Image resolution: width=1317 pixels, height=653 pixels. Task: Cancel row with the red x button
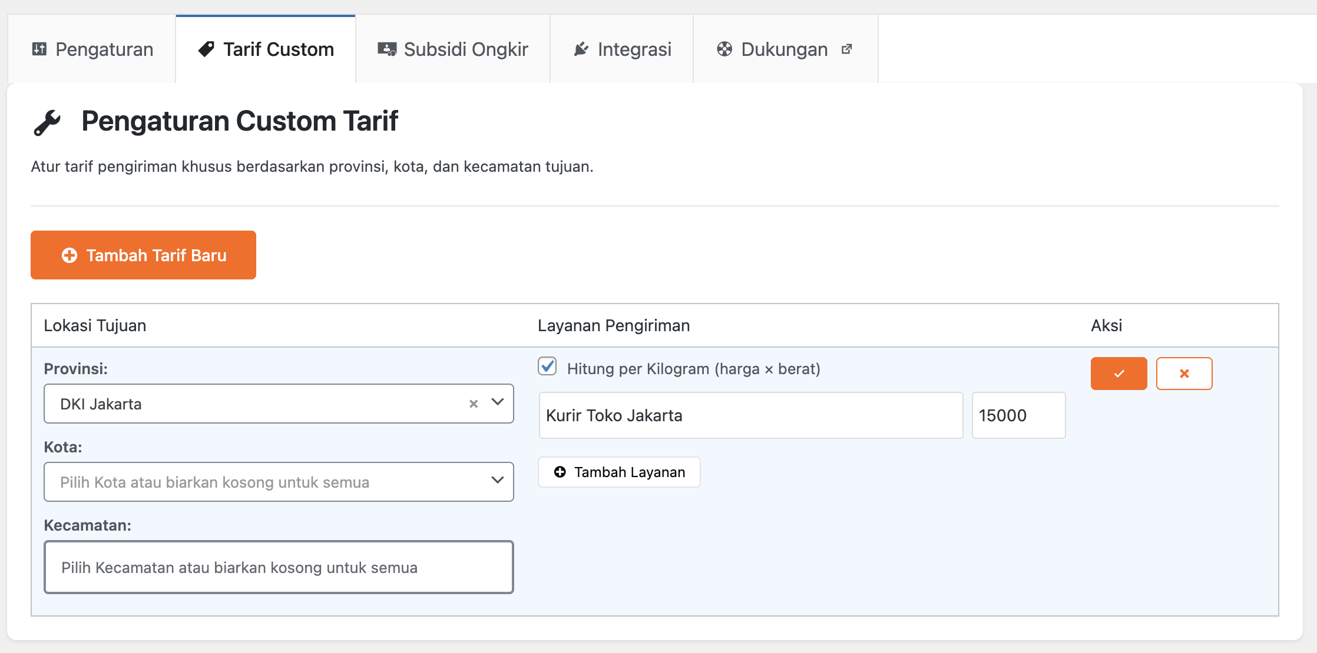[x=1184, y=374]
